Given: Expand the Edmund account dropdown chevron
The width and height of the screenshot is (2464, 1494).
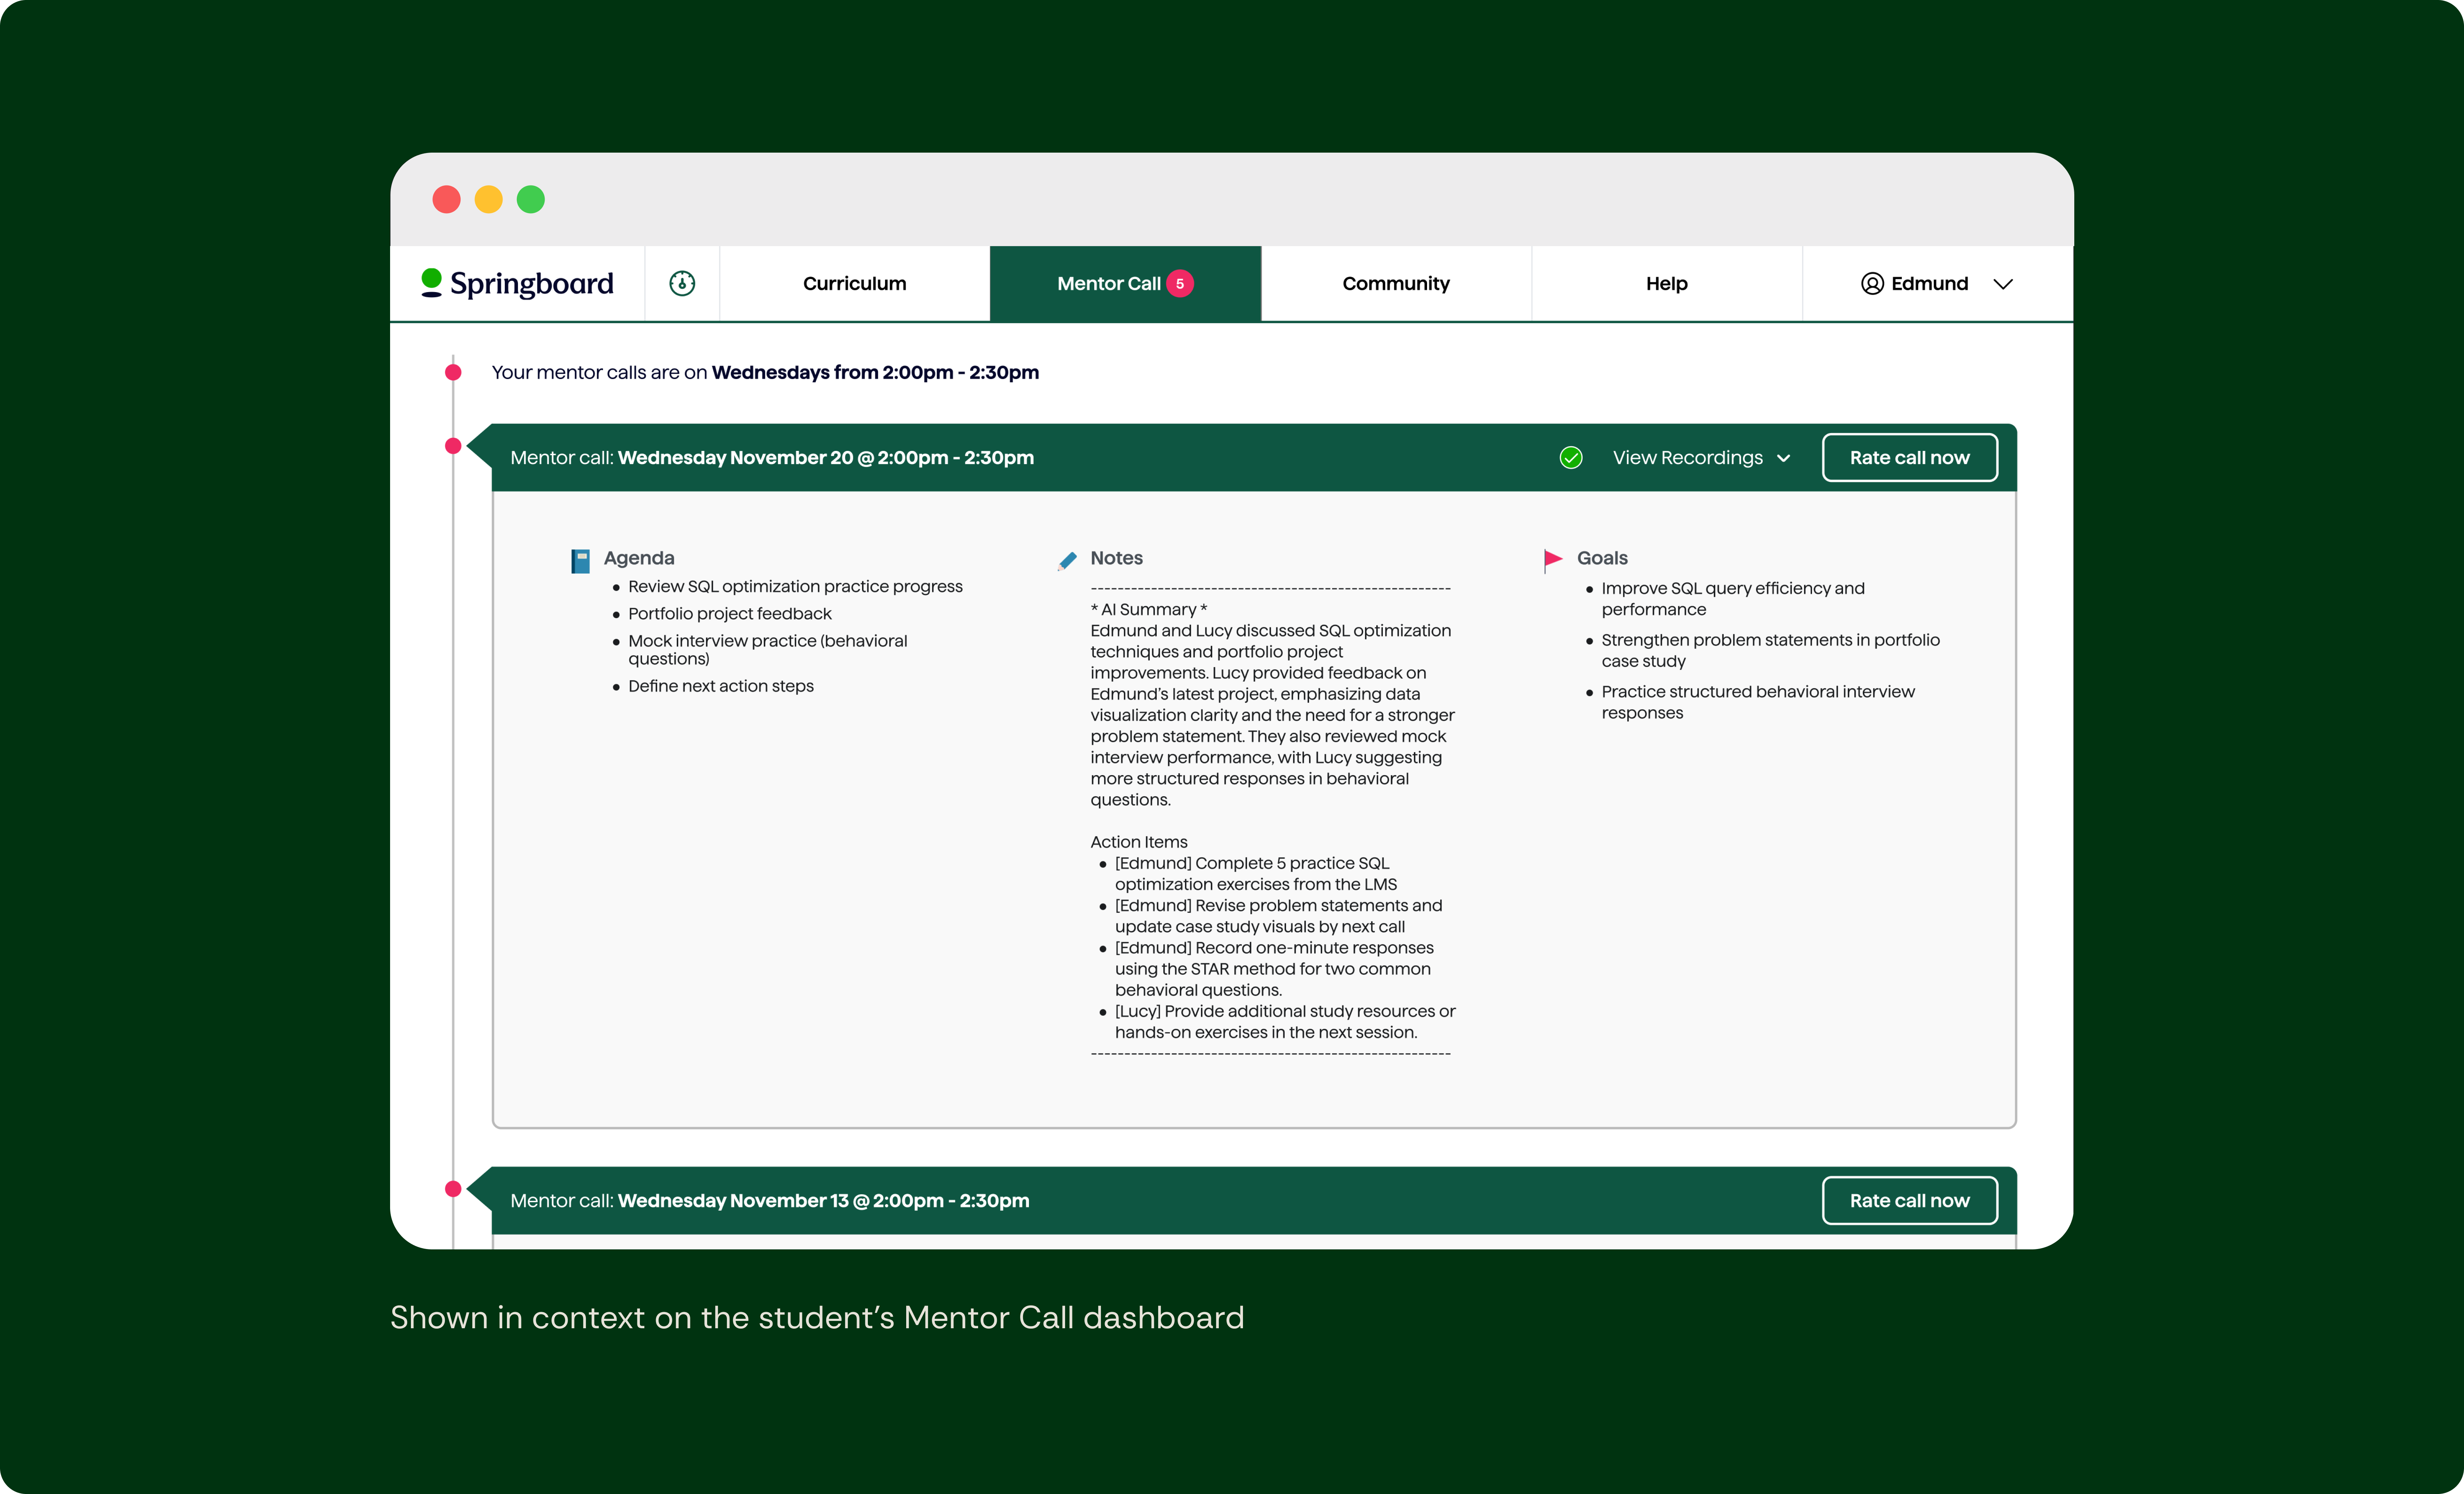Looking at the screenshot, I should tap(2003, 285).
